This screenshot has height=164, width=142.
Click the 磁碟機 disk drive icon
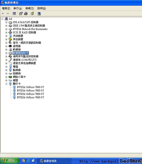click(10, 73)
